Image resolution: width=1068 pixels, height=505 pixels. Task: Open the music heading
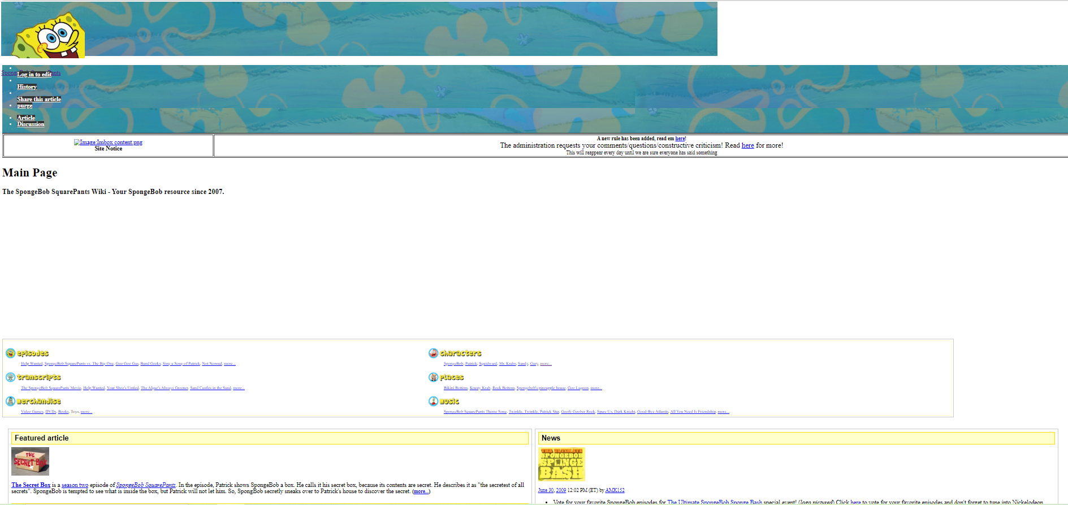(x=449, y=401)
